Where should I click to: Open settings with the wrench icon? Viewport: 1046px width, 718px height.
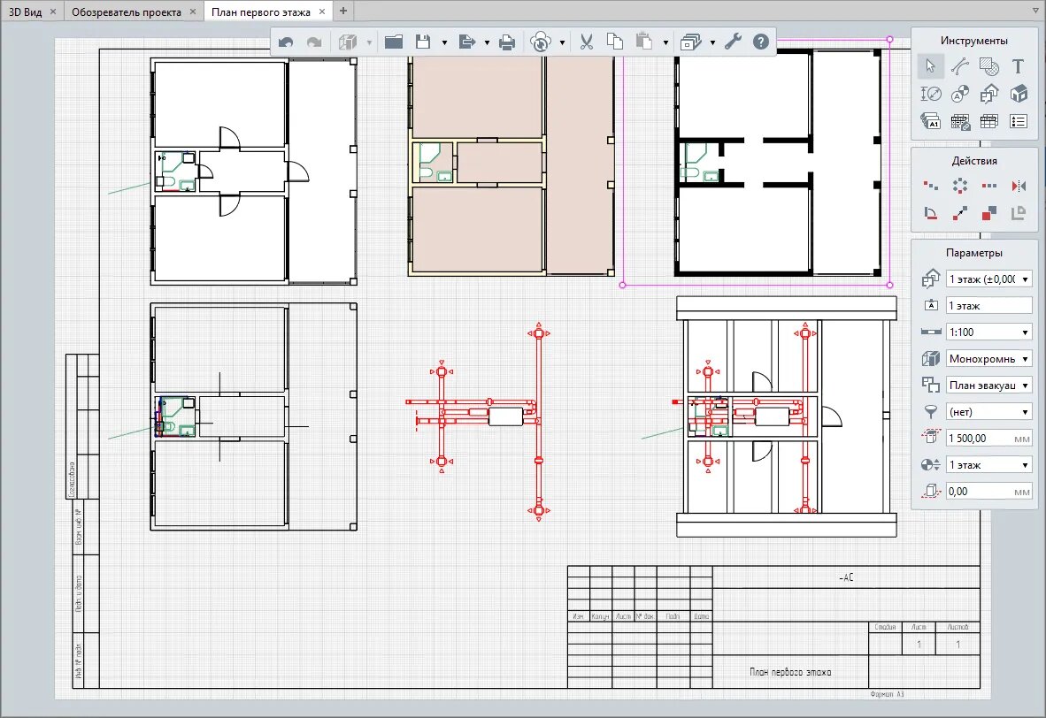pos(733,42)
